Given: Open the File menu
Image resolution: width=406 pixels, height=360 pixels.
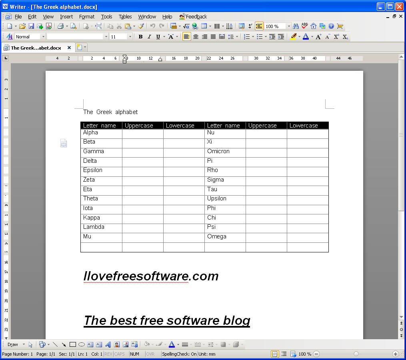Looking at the screenshot, I should click(18, 17).
